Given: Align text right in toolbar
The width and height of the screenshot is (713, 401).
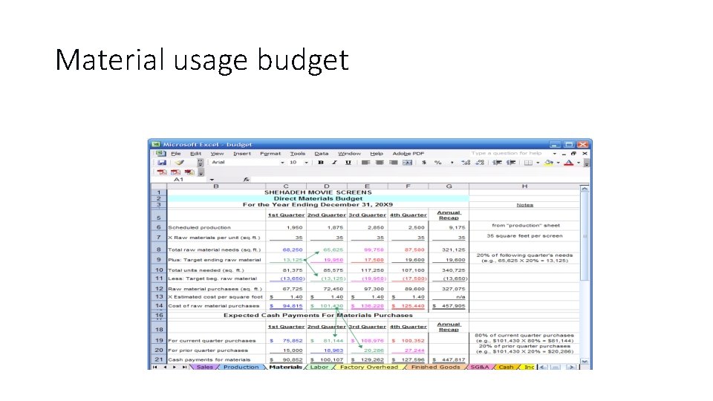Looking at the screenshot, I should tap(394, 163).
